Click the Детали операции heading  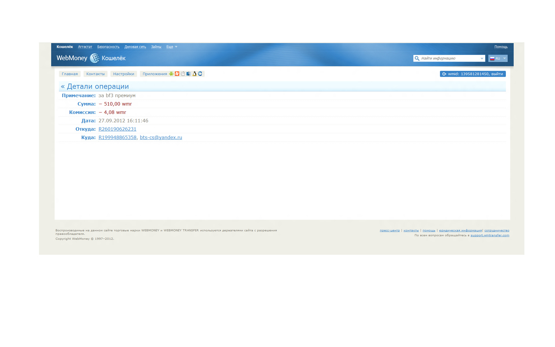pos(98,86)
